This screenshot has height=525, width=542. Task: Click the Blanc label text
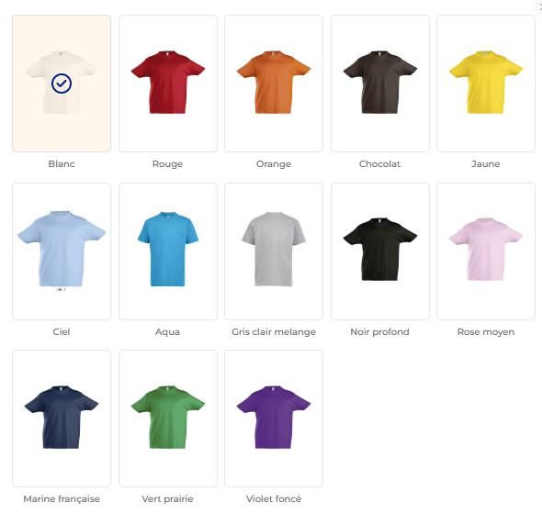(x=62, y=163)
